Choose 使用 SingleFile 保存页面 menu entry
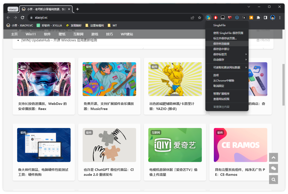288x194 pixels. [x=227, y=33]
